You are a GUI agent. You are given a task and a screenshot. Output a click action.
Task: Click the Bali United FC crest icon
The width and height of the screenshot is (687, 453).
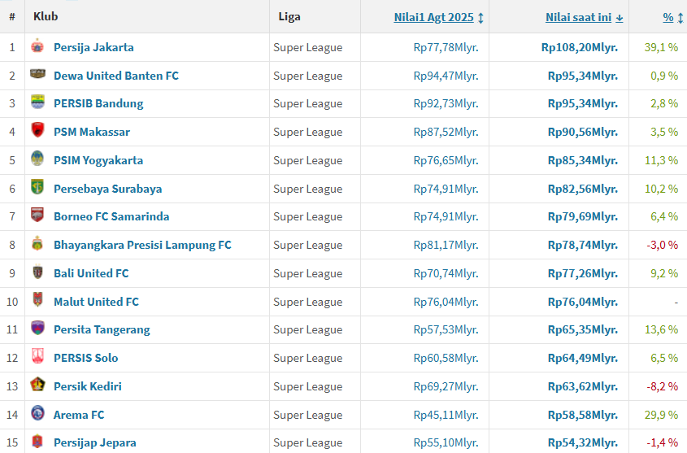[37, 272]
